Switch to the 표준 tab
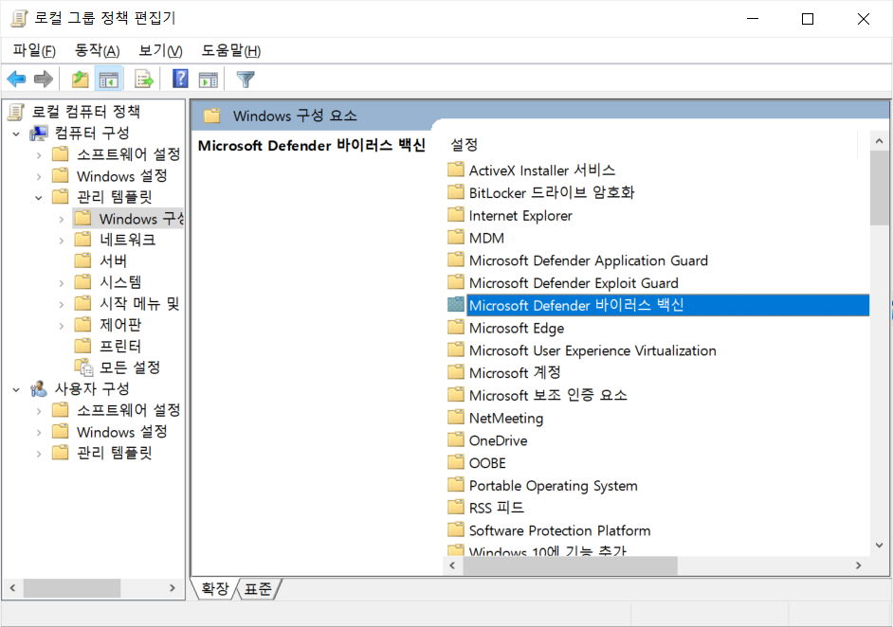893x627 pixels. 258,588
